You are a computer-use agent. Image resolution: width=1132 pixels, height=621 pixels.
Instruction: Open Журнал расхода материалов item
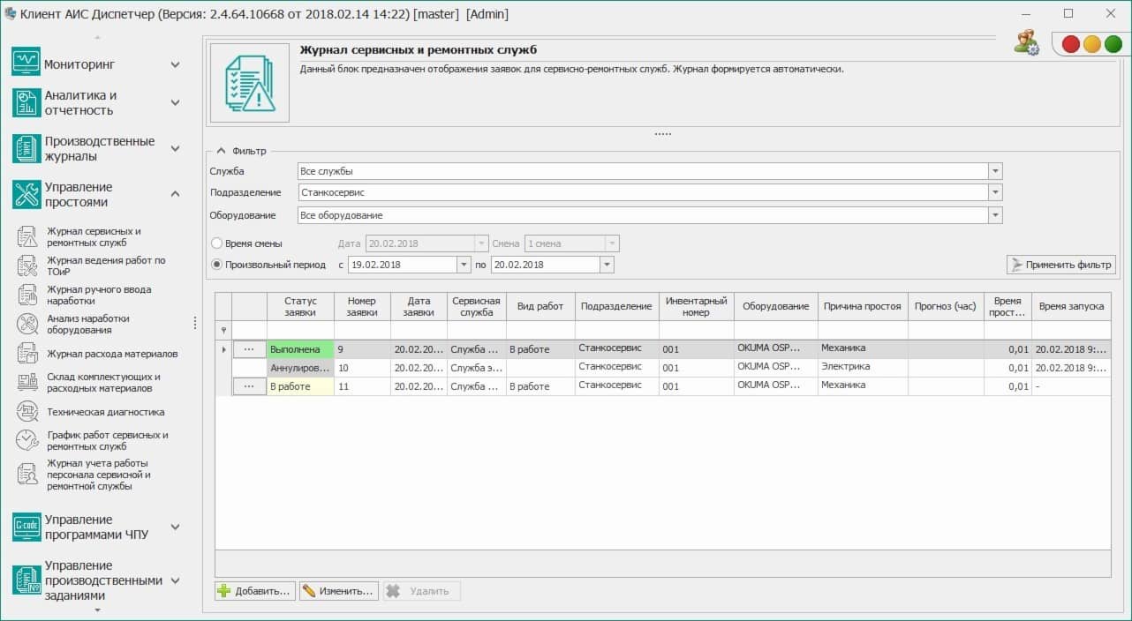point(112,354)
